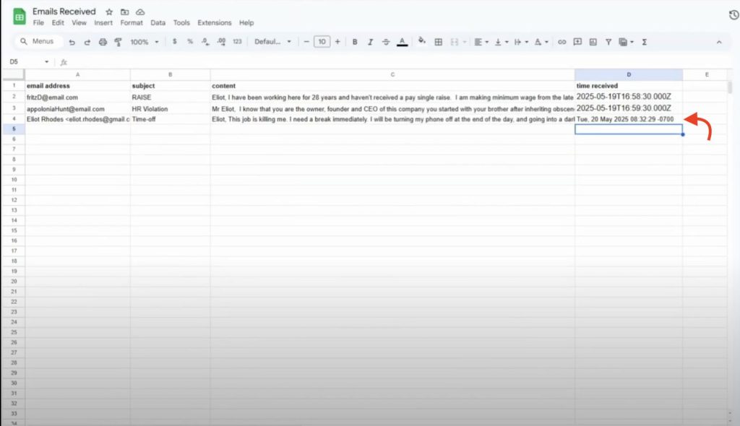Screen dimensions: 740x426
Task: Check the cloud save status icon
Action: tap(140, 12)
